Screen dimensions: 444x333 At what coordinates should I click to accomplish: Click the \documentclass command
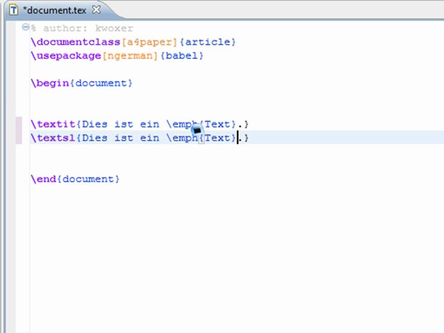[75, 42]
